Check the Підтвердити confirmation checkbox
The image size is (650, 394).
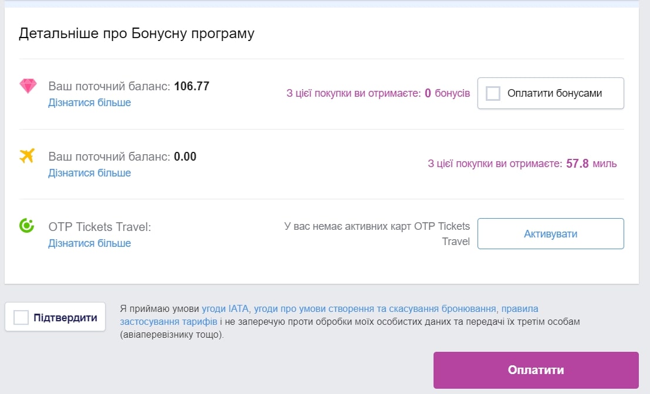pyautogui.click(x=21, y=317)
